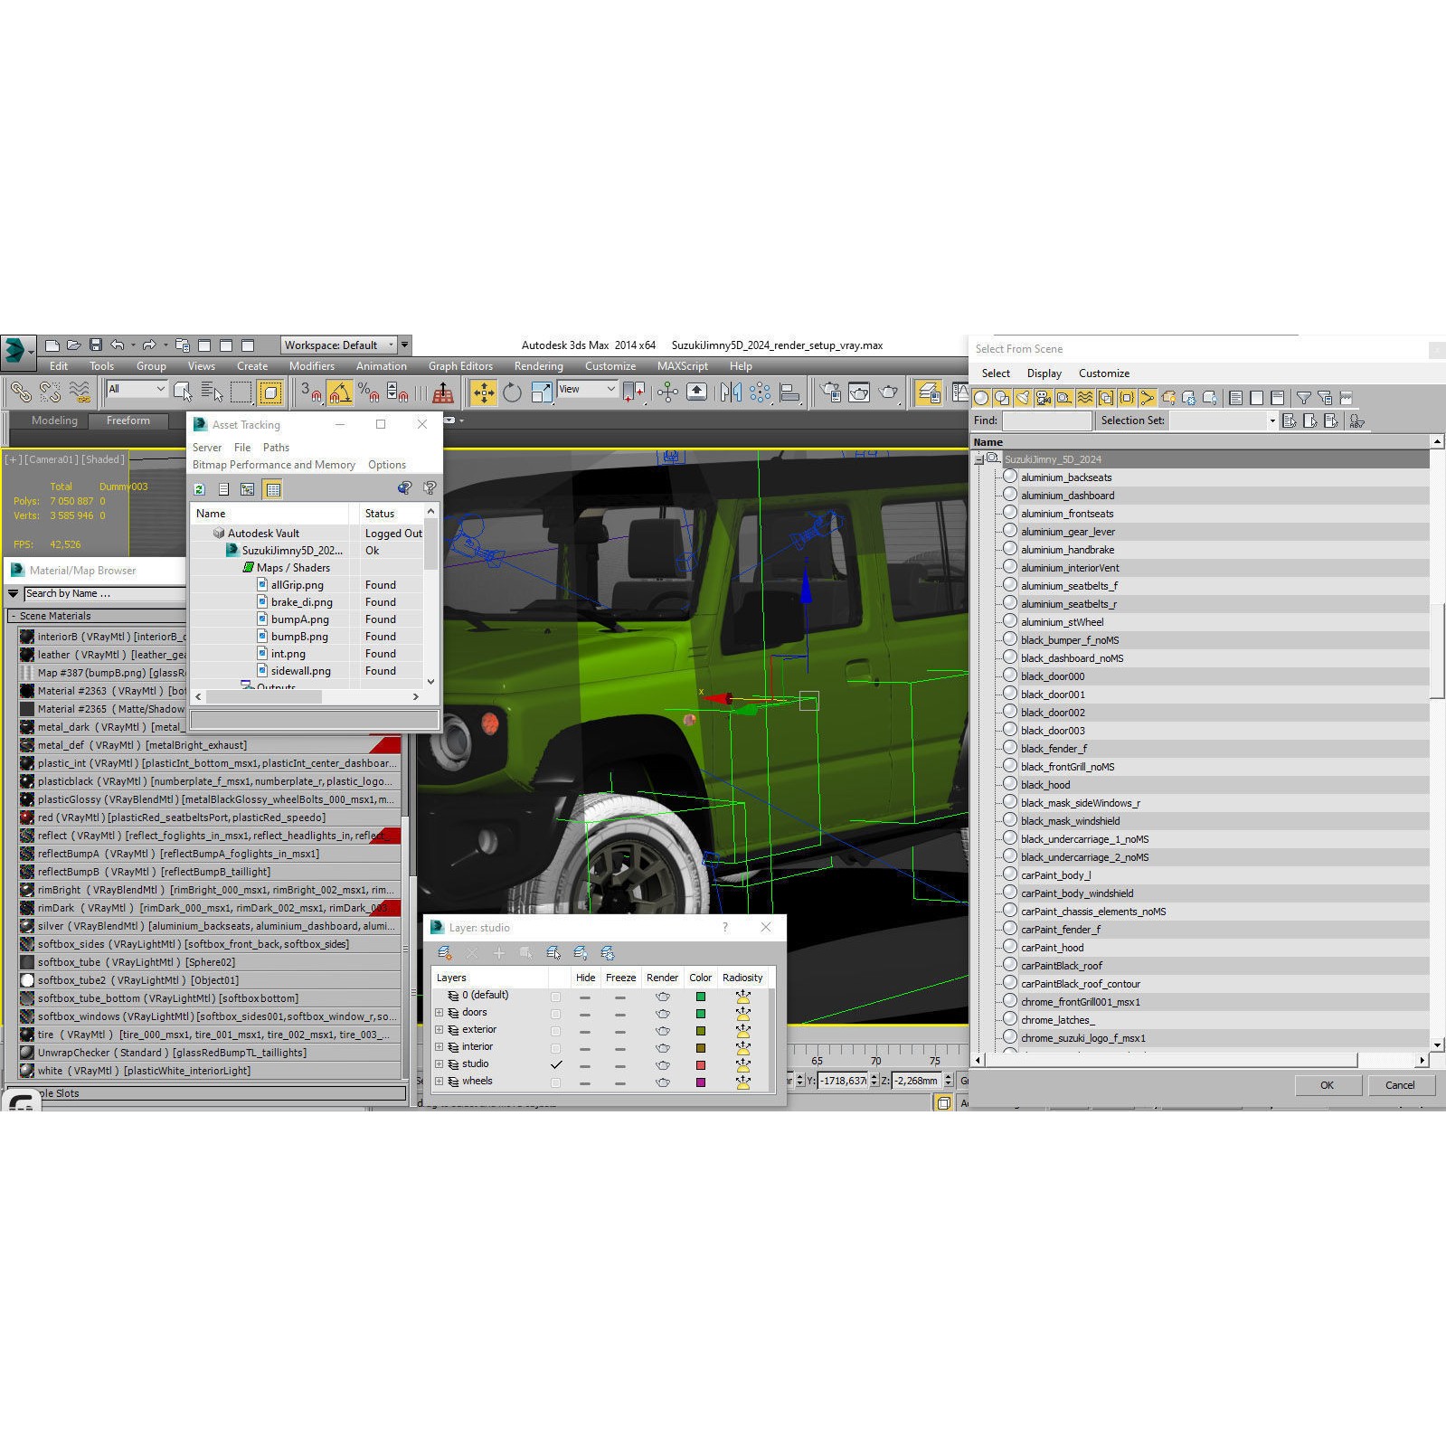Expand the wheels layer tree node
This screenshot has width=1446, height=1446.
click(439, 1082)
